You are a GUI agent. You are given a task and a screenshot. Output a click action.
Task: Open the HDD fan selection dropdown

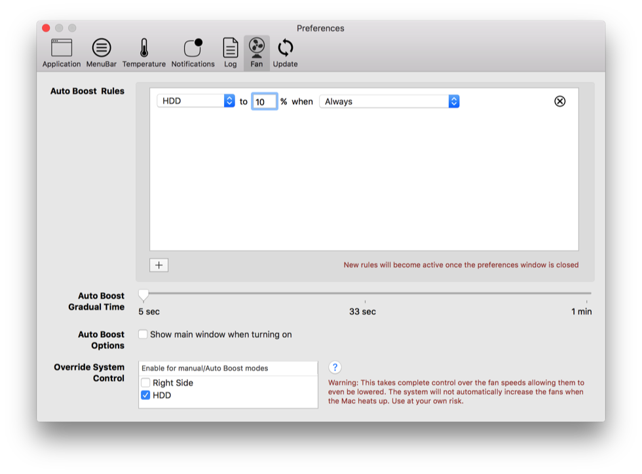[196, 101]
